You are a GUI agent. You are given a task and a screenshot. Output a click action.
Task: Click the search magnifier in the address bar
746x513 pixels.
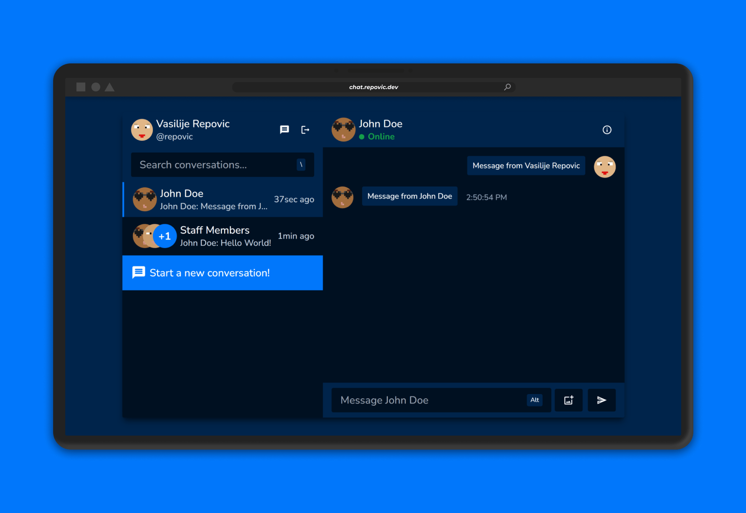point(507,87)
